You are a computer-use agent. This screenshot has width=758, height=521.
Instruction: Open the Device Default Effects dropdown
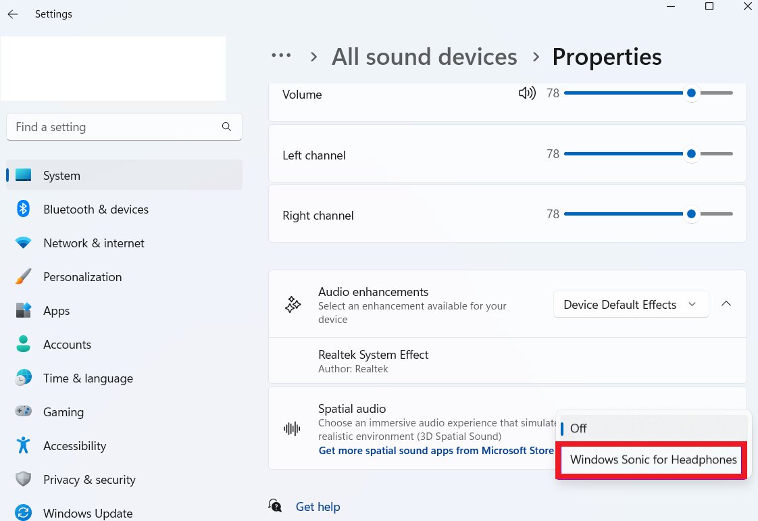pyautogui.click(x=630, y=304)
